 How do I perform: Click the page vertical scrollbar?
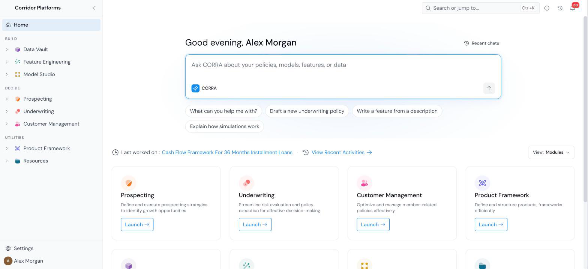pyautogui.click(x=585, y=108)
